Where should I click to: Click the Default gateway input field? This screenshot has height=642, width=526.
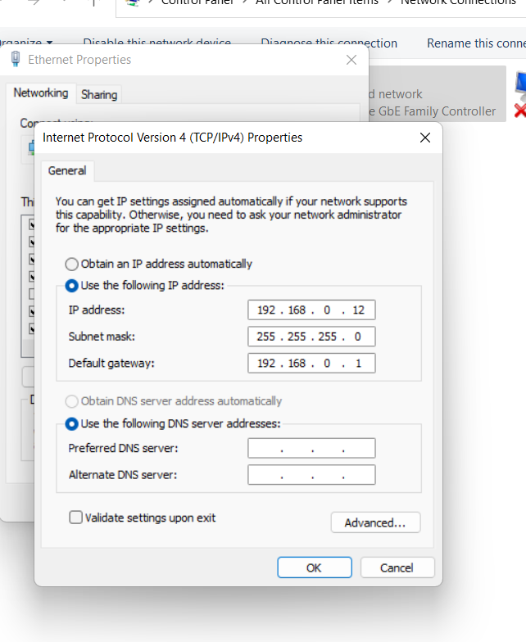pos(311,364)
